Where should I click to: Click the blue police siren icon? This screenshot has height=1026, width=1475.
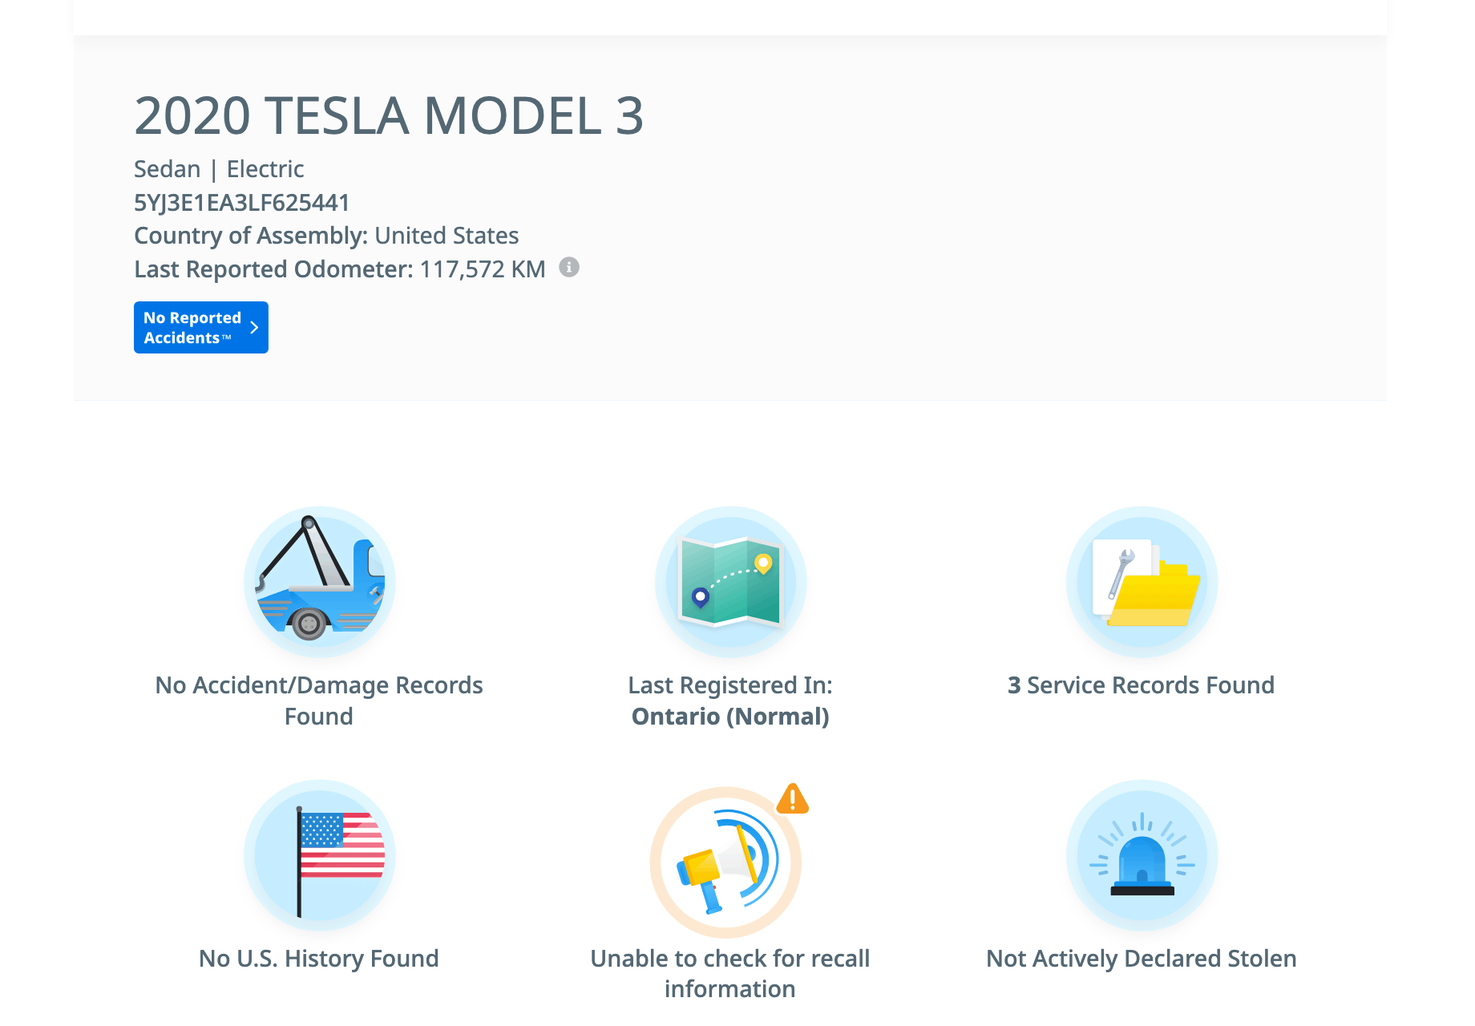(1142, 855)
